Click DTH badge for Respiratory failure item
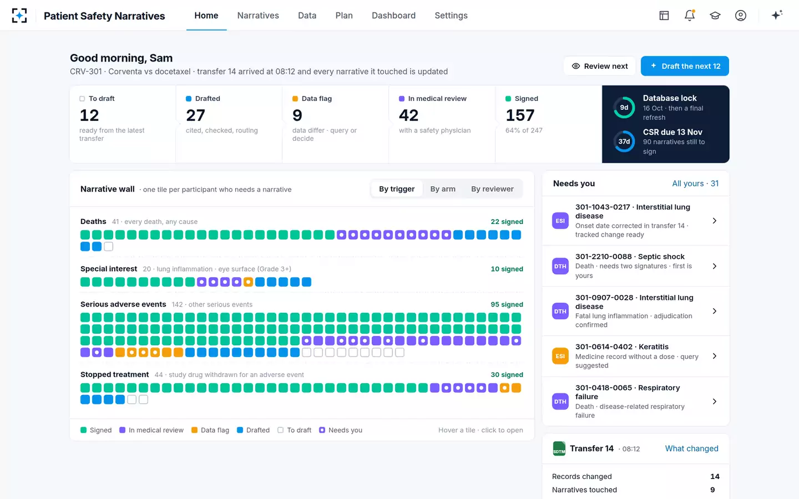Image resolution: width=799 pixels, height=499 pixels. click(x=560, y=401)
